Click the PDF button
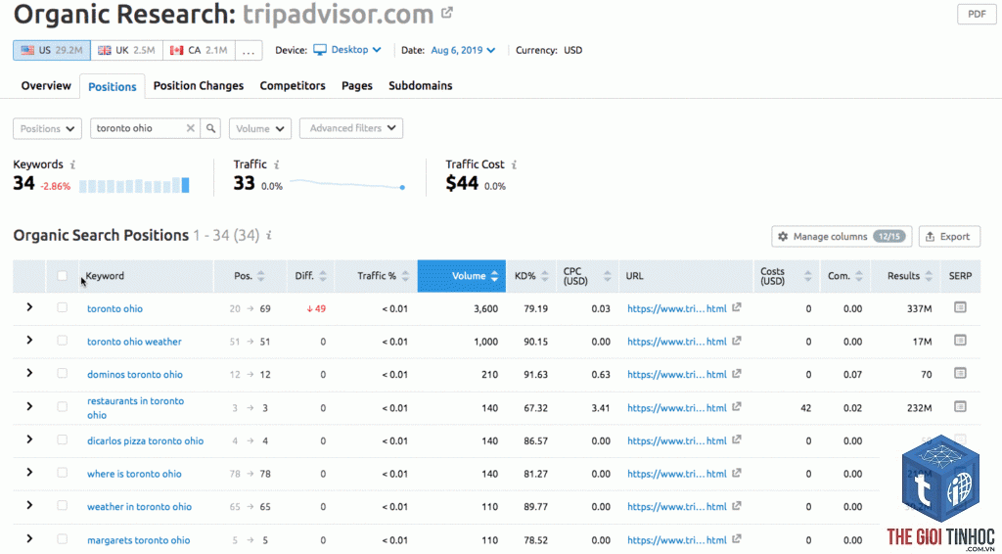Image resolution: width=1002 pixels, height=554 pixels. 977,14
